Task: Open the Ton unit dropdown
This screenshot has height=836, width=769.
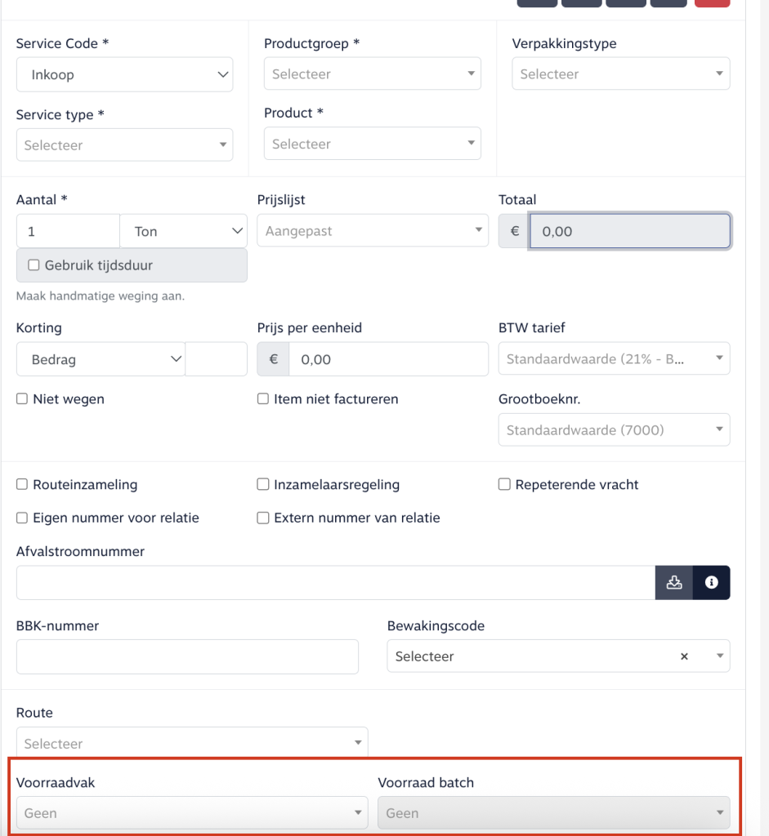Action: 184,232
